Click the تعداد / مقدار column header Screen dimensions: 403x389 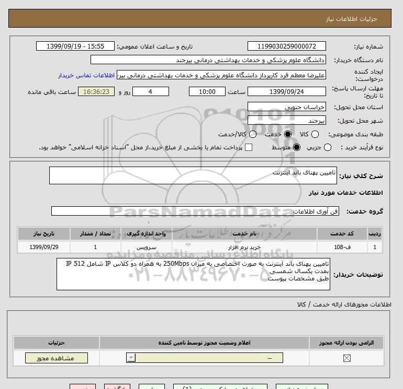tap(95, 233)
